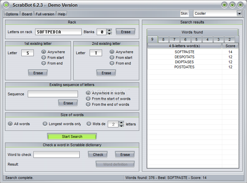Click the Words found: 376 status text
The height and width of the screenshot is (183, 247).
tap(166, 178)
